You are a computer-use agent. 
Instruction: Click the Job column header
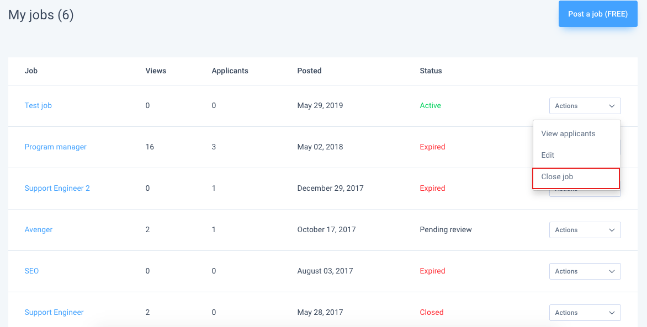point(31,71)
